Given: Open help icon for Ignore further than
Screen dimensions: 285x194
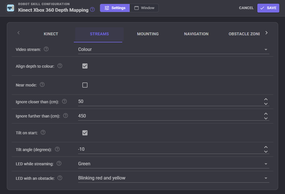Looking at the screenshot, I should [x=66, y=115].
